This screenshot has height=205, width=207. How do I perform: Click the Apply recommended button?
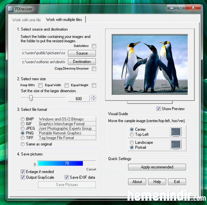pyautogui.click(x=157, y=167)
